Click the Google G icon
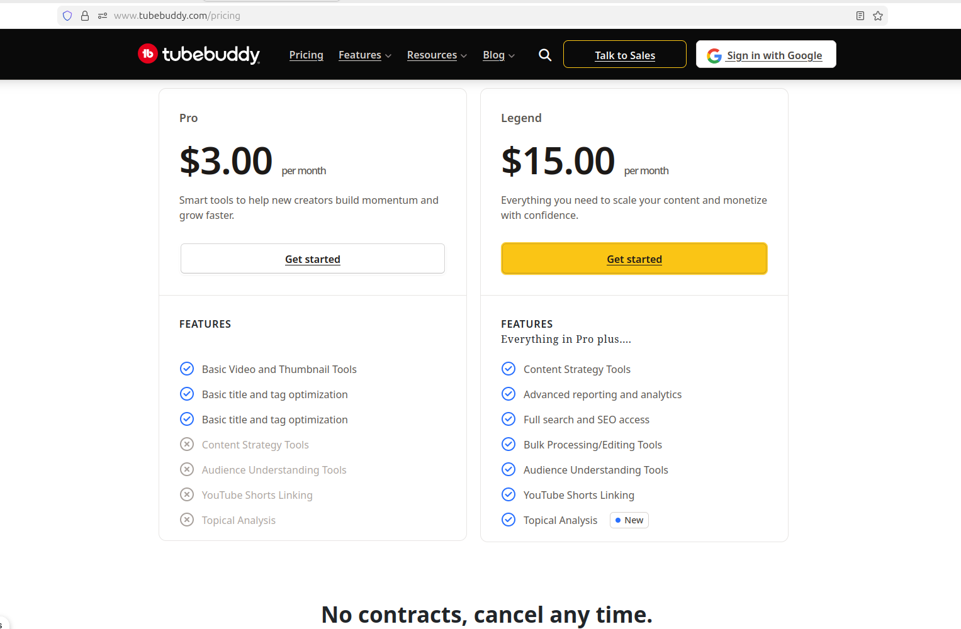The height and width of the screenshot is (629, 961). click(714, 55)
